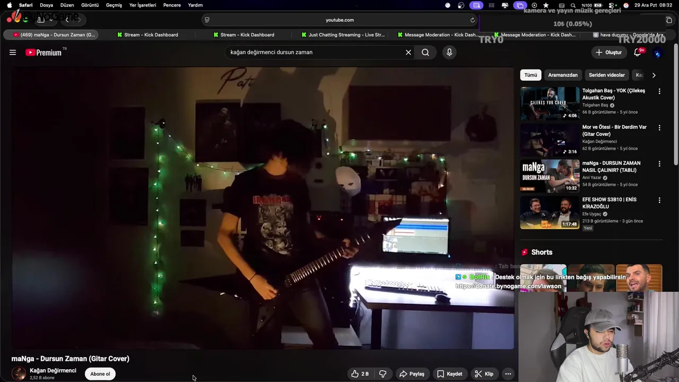Click the video player area
The height and width of the screenshot is (382, 679).
tap(263, 208)
